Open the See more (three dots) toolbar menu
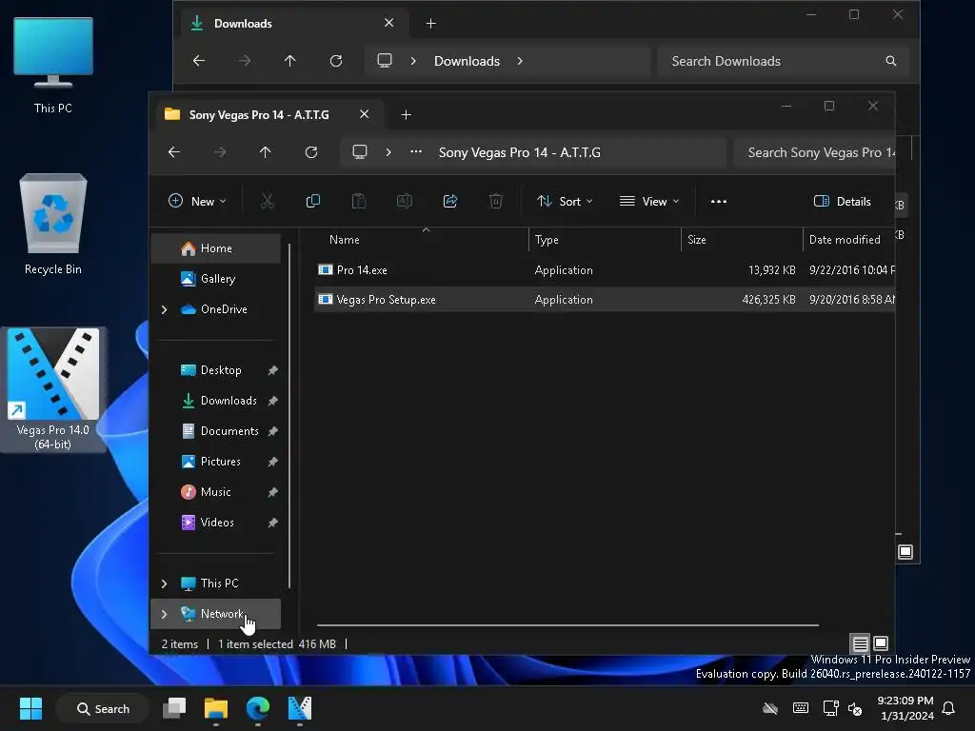This screenshot has height=731, width=975. coord(719,202)
